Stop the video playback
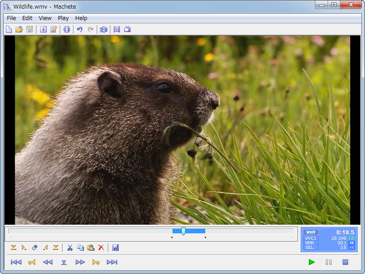This screenshot has height=274, width=365. tap(345, 262)
